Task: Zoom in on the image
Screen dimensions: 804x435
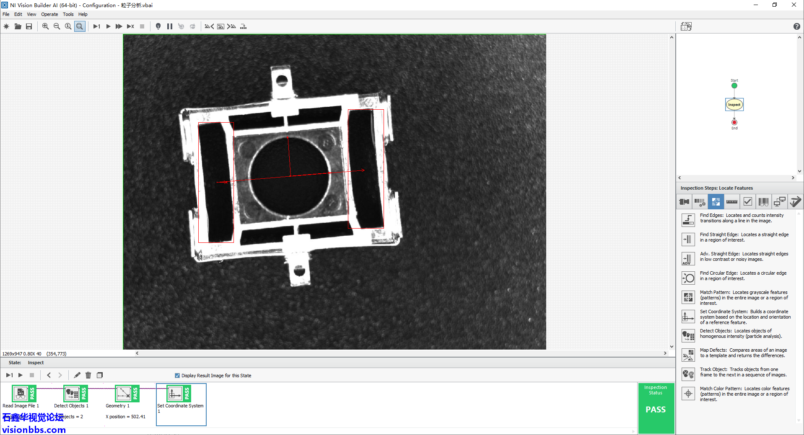Action: (45, 26)
